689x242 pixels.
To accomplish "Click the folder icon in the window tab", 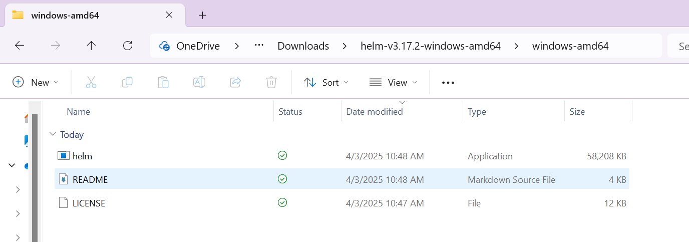I will click(18, 15).
